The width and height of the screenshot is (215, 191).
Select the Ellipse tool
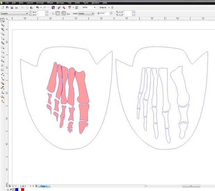pos(2,52)
